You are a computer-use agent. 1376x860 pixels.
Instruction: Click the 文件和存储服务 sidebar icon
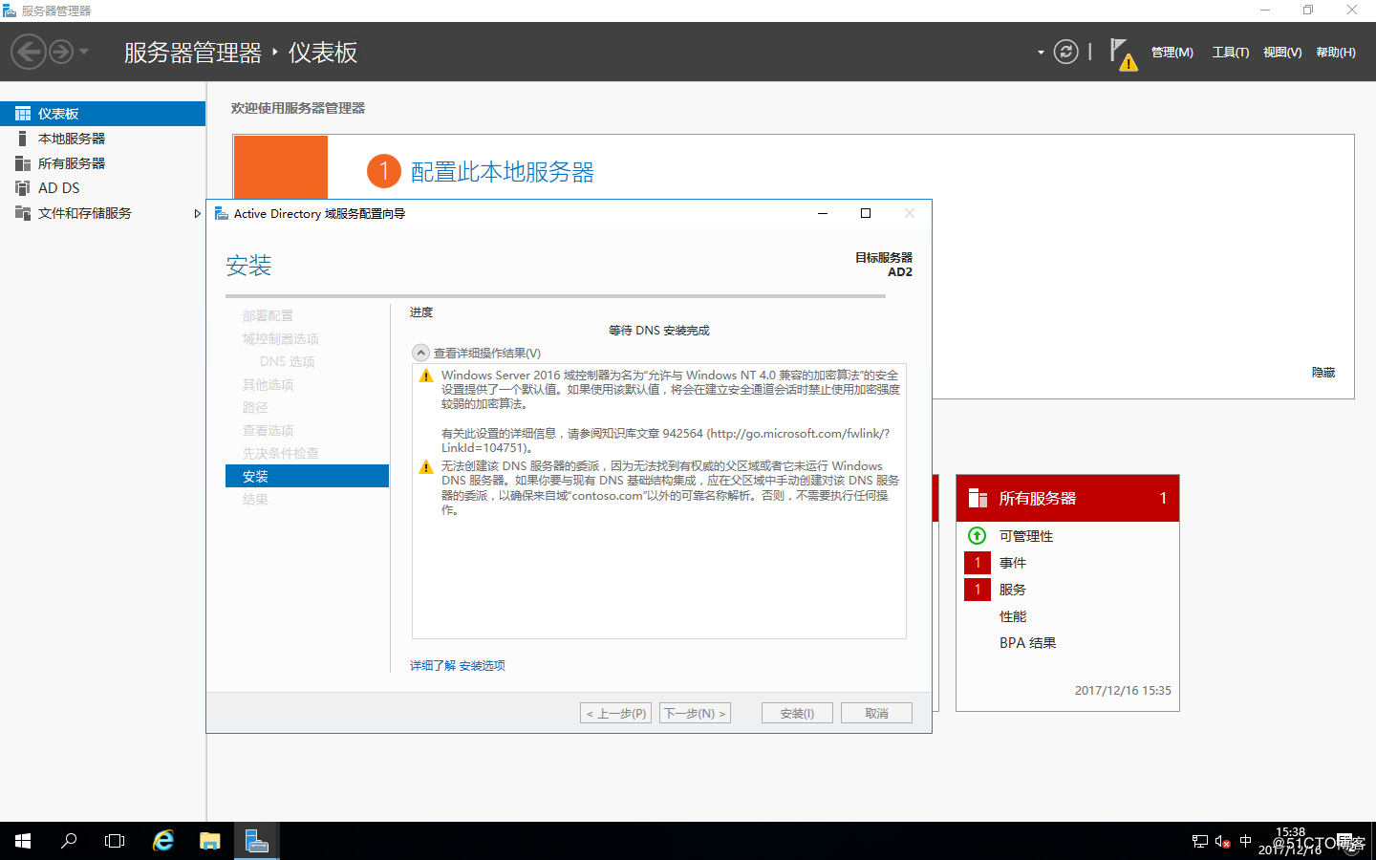tap(23, 213)
